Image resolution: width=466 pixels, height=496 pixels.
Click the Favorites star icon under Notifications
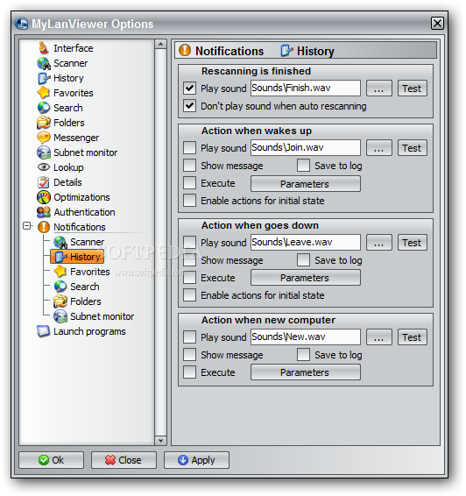tap(60, 272)
